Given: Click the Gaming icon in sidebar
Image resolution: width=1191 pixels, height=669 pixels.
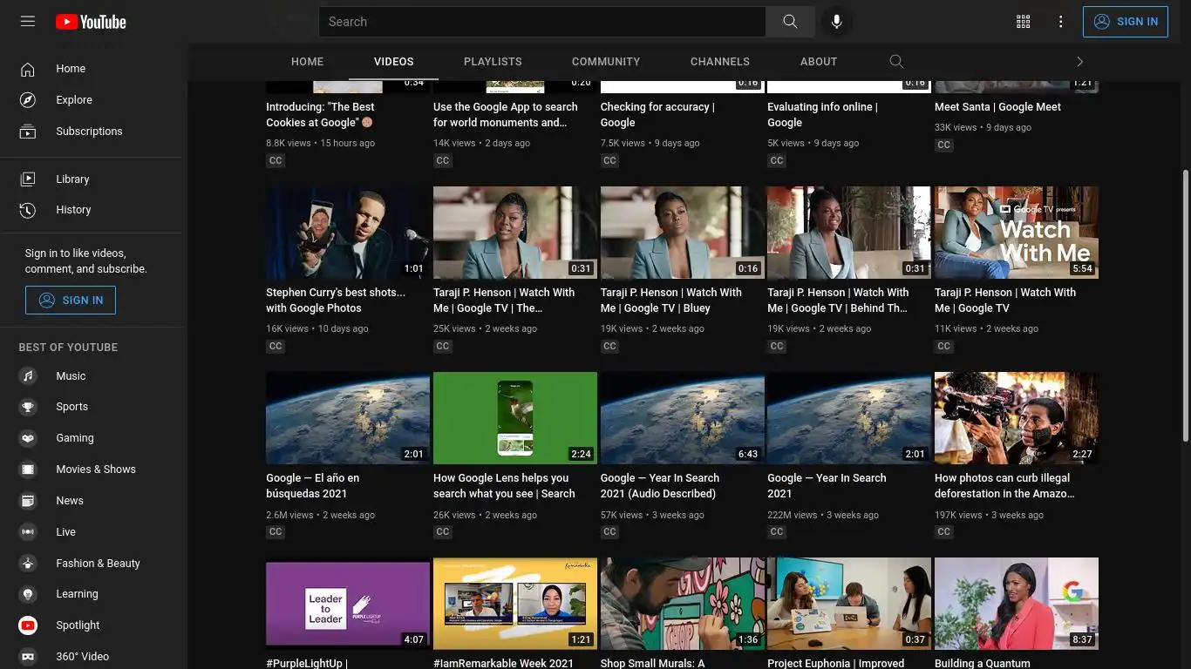Looking at the screenshot, I should tap(28, 438).
